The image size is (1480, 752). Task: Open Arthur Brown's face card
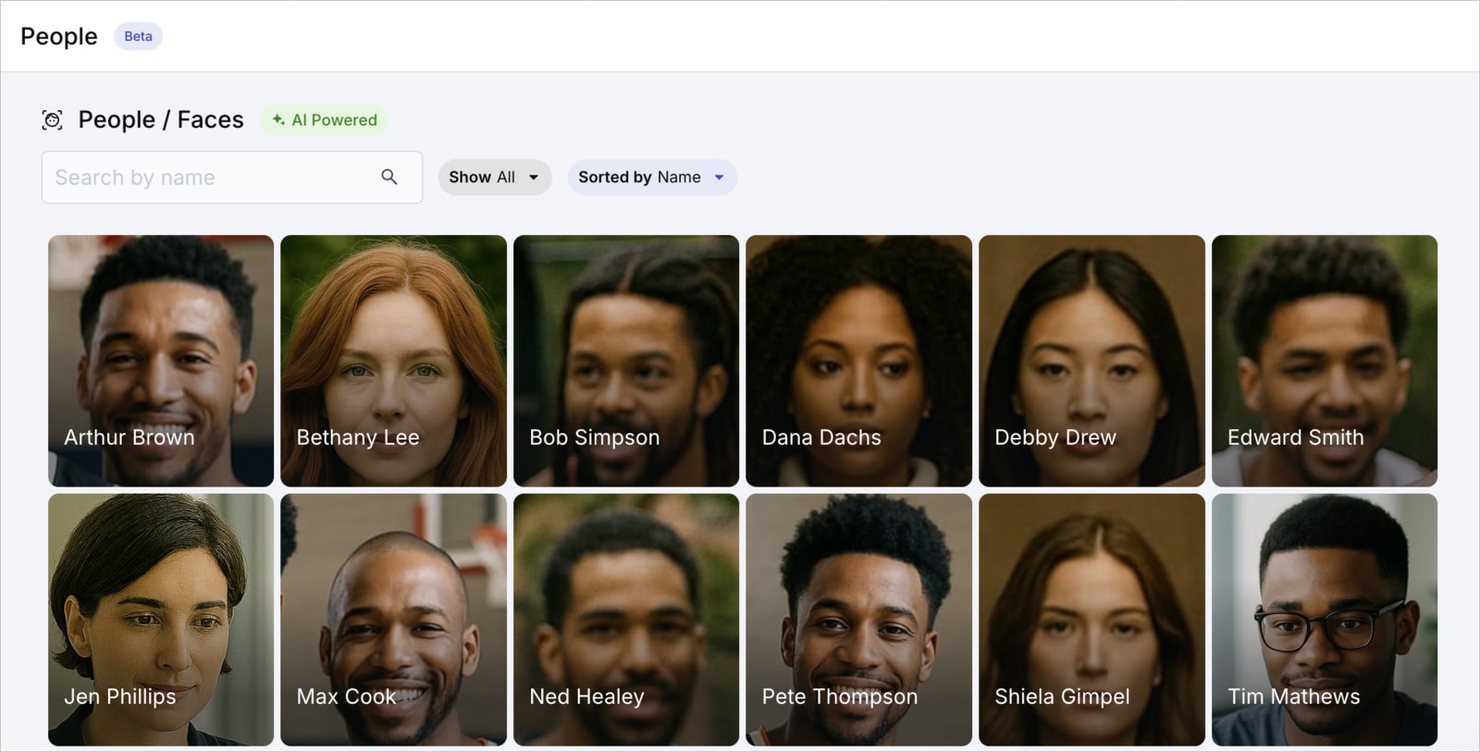click(161, 361)
